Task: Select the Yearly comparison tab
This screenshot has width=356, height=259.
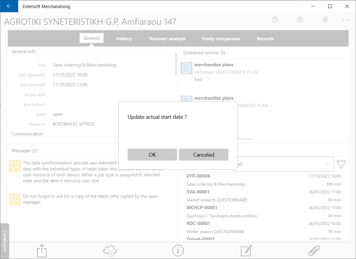Action: pos(221,38)
